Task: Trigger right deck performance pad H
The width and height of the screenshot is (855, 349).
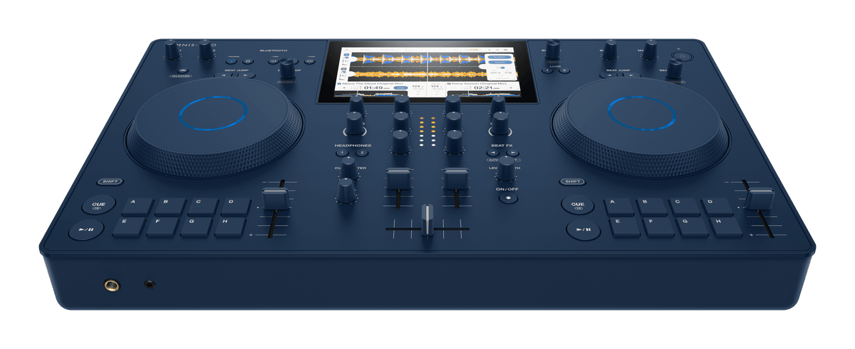Action: click(726, 227)
